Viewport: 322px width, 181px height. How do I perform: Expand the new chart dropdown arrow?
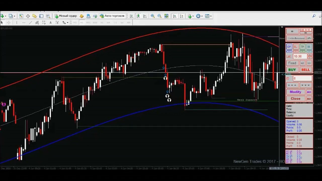point(6,16)
